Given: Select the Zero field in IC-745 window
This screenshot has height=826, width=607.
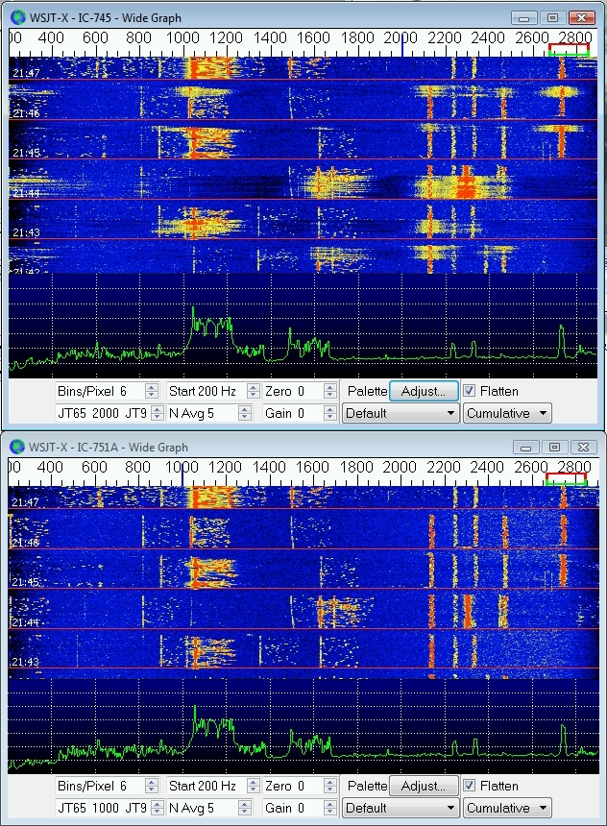Looking at the screenshot, I should tap(292, 391).
